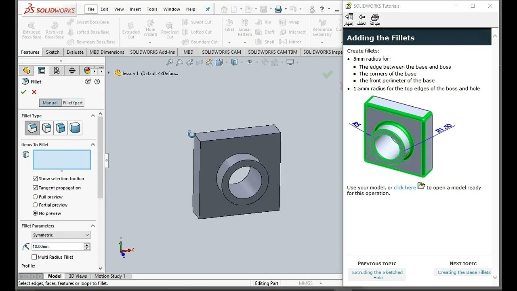Cancel the fillet with the red X
Viewport: 517px width, 291px height.
pos(34,92)
